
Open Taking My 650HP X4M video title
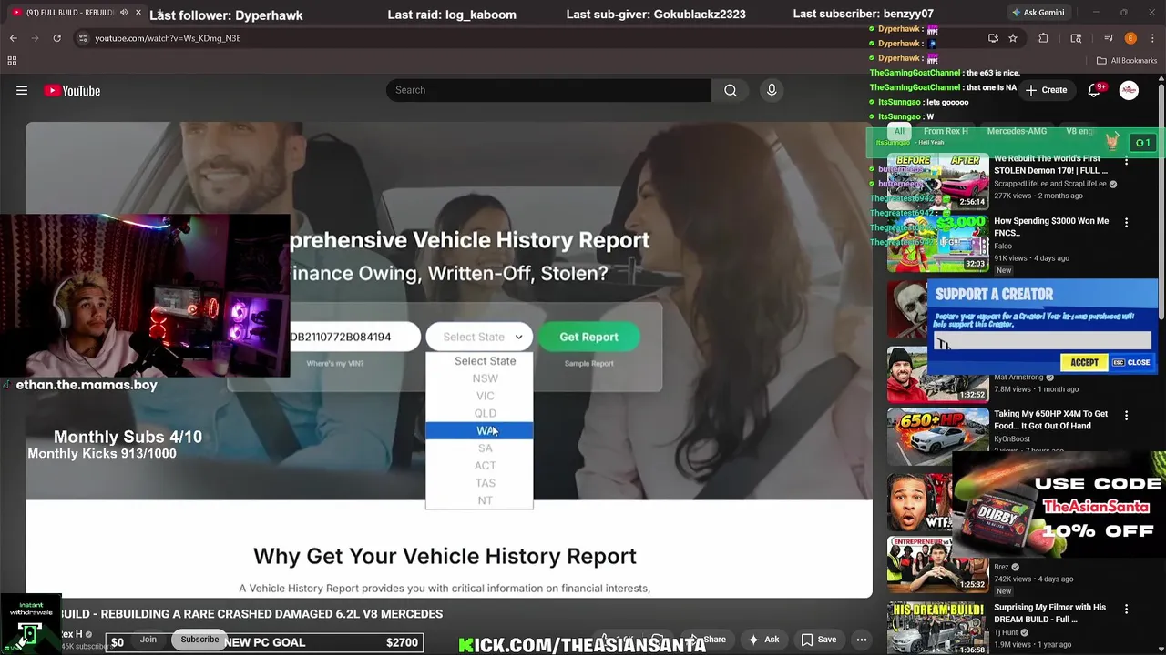pyautogui.click(x=1050, y=419)
